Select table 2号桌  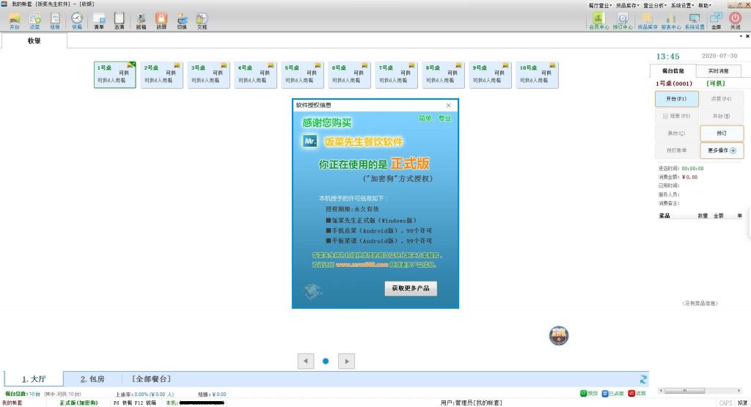[162, 75]
